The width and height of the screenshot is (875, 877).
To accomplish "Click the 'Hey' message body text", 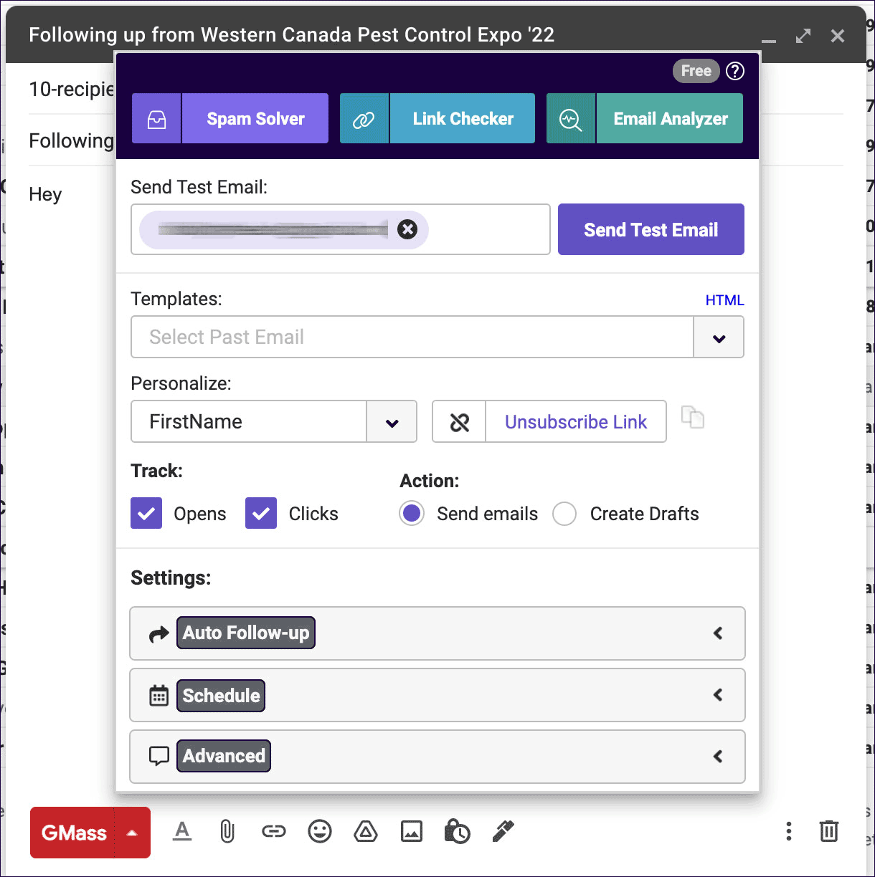I will click(x=45, y=195).
